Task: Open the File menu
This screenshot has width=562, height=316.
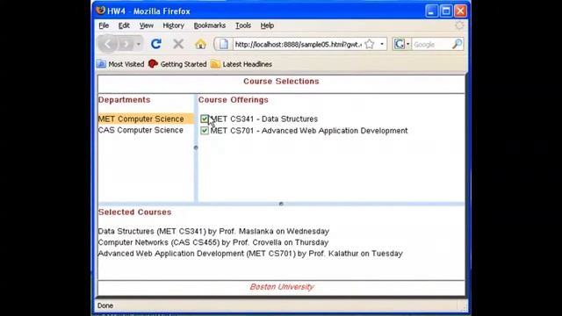Action: [104, 25]
